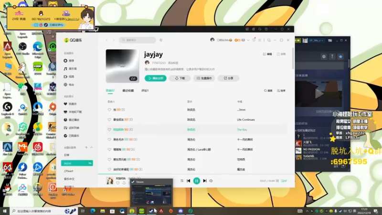The width and height of the screenshot is (382, 215).
Task: Open 推荐 in the sidebar
Action: (x=69, y=61)
